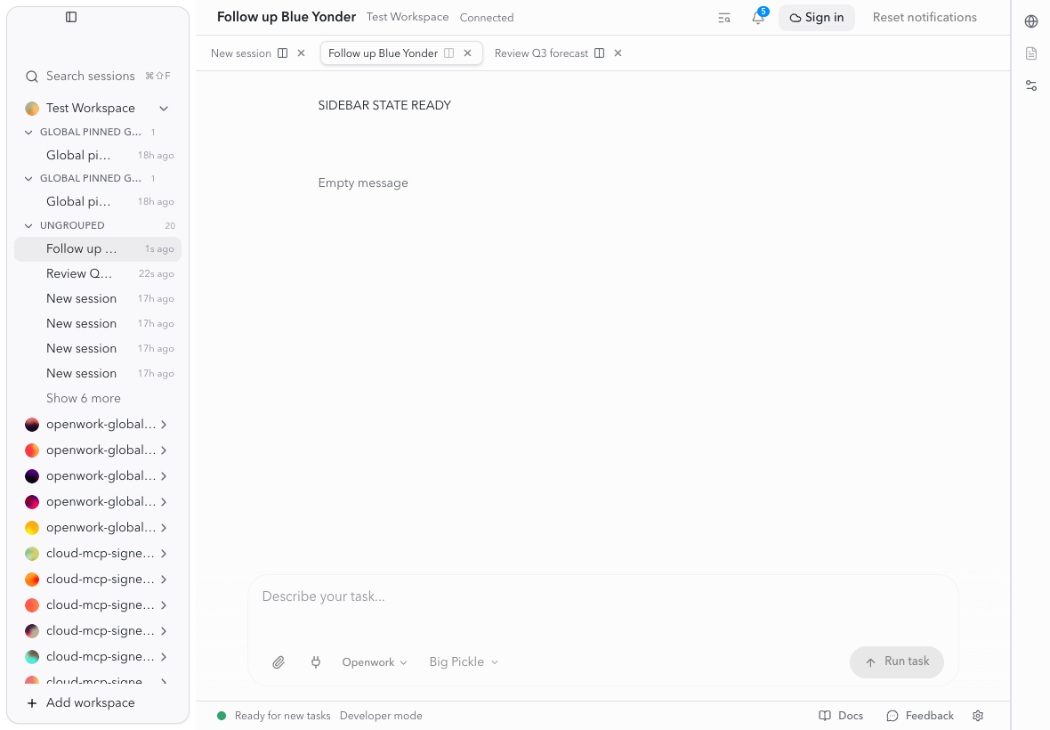Select the third openwork-global workspace
The height and width of the screenshot is (730, 1050).
97,476
